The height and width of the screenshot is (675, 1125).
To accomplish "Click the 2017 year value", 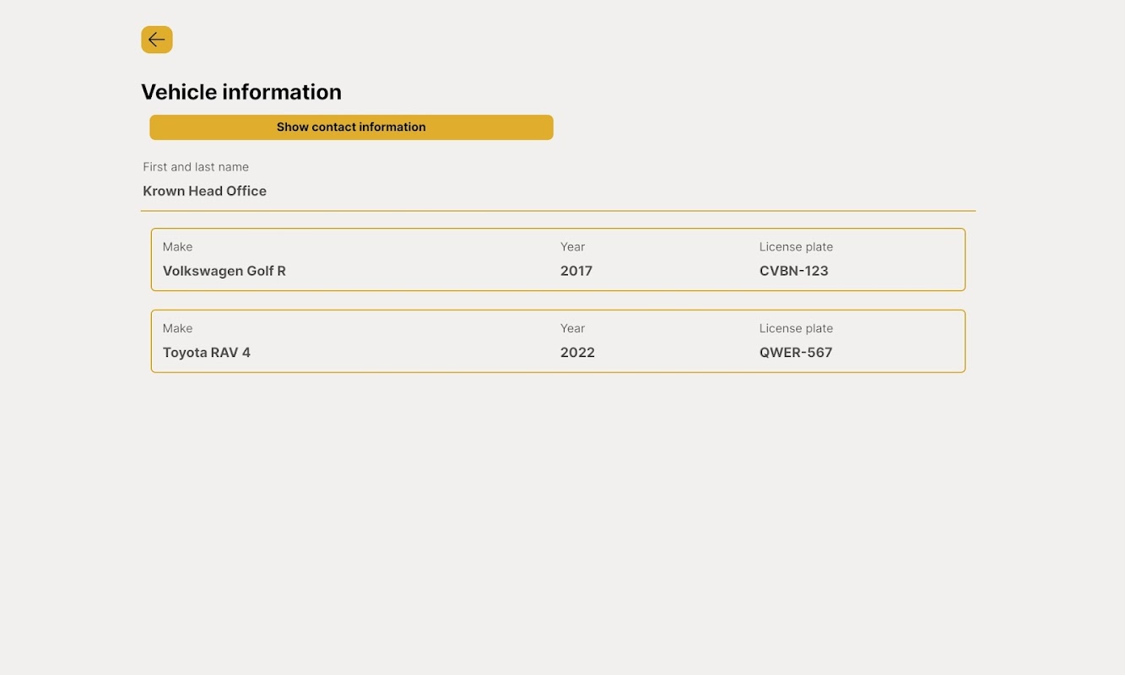I will (x=576, y=271).
